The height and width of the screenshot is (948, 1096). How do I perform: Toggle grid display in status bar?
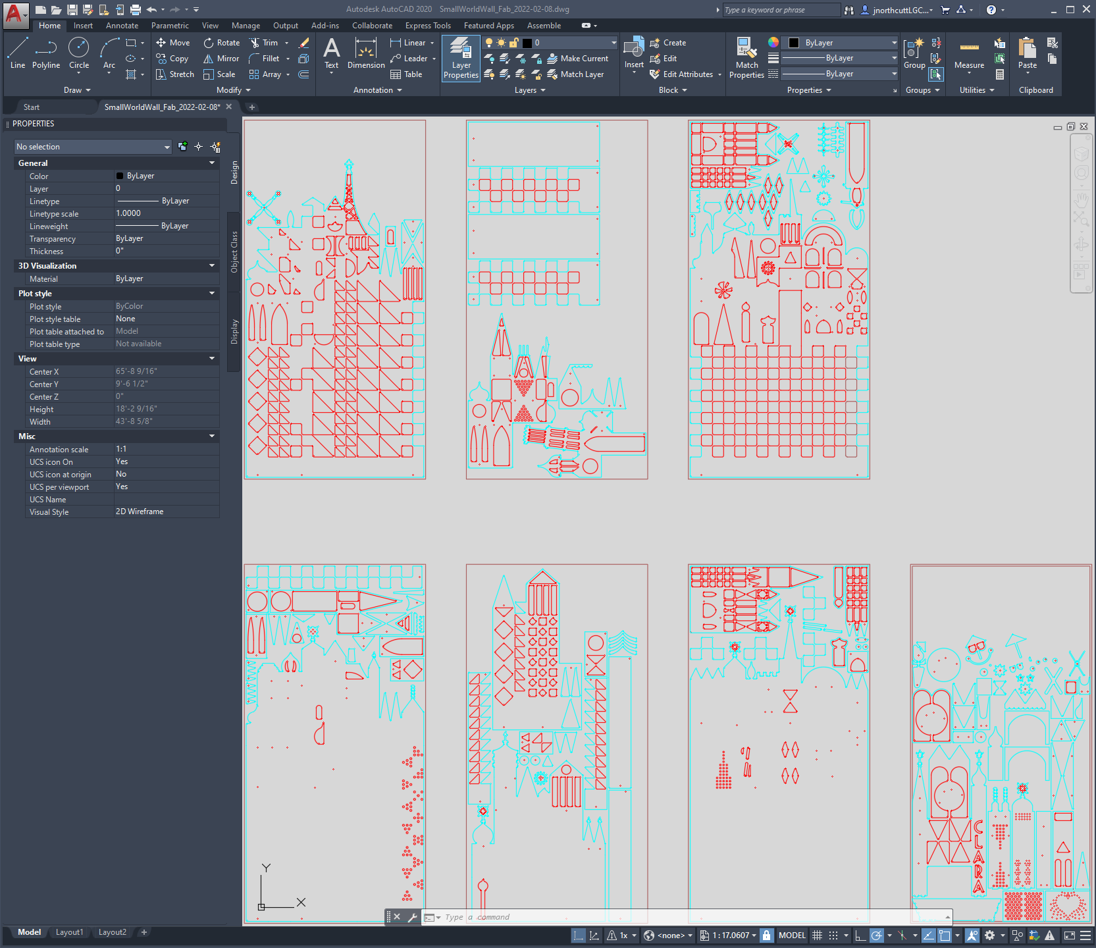point(816,935)
